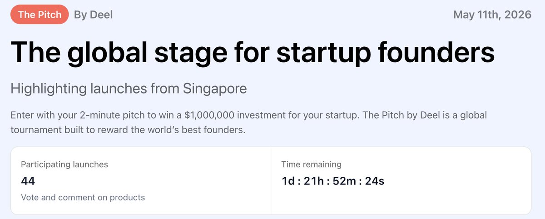Screen dimensions: 545x219
Task: Click the world's best founders description line
Action: 128,130
